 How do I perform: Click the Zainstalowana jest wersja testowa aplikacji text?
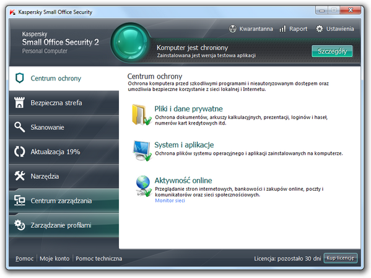click(x=206, y=55)
